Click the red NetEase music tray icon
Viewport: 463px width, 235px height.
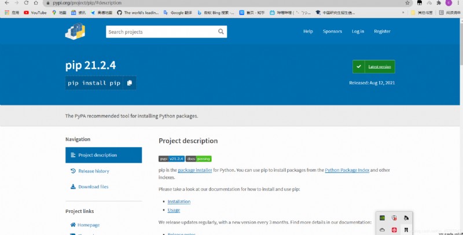394,230
